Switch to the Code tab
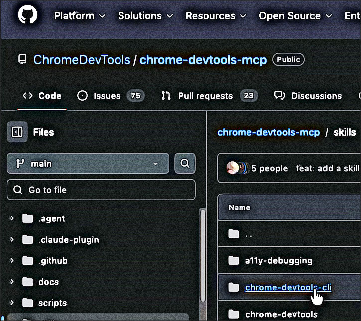Image resolution: width=361 pixels, height=321 pixels. [42, 96]
